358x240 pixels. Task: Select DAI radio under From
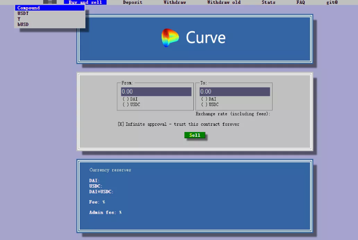[130, 99]
